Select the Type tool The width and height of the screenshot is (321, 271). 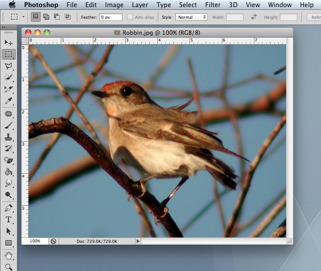point(8,220)
